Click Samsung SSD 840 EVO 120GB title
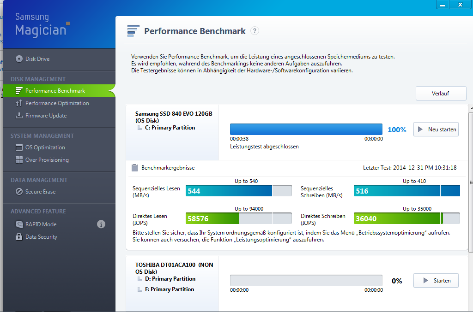Viewport: 473px width, 312px height. [174, 117]
